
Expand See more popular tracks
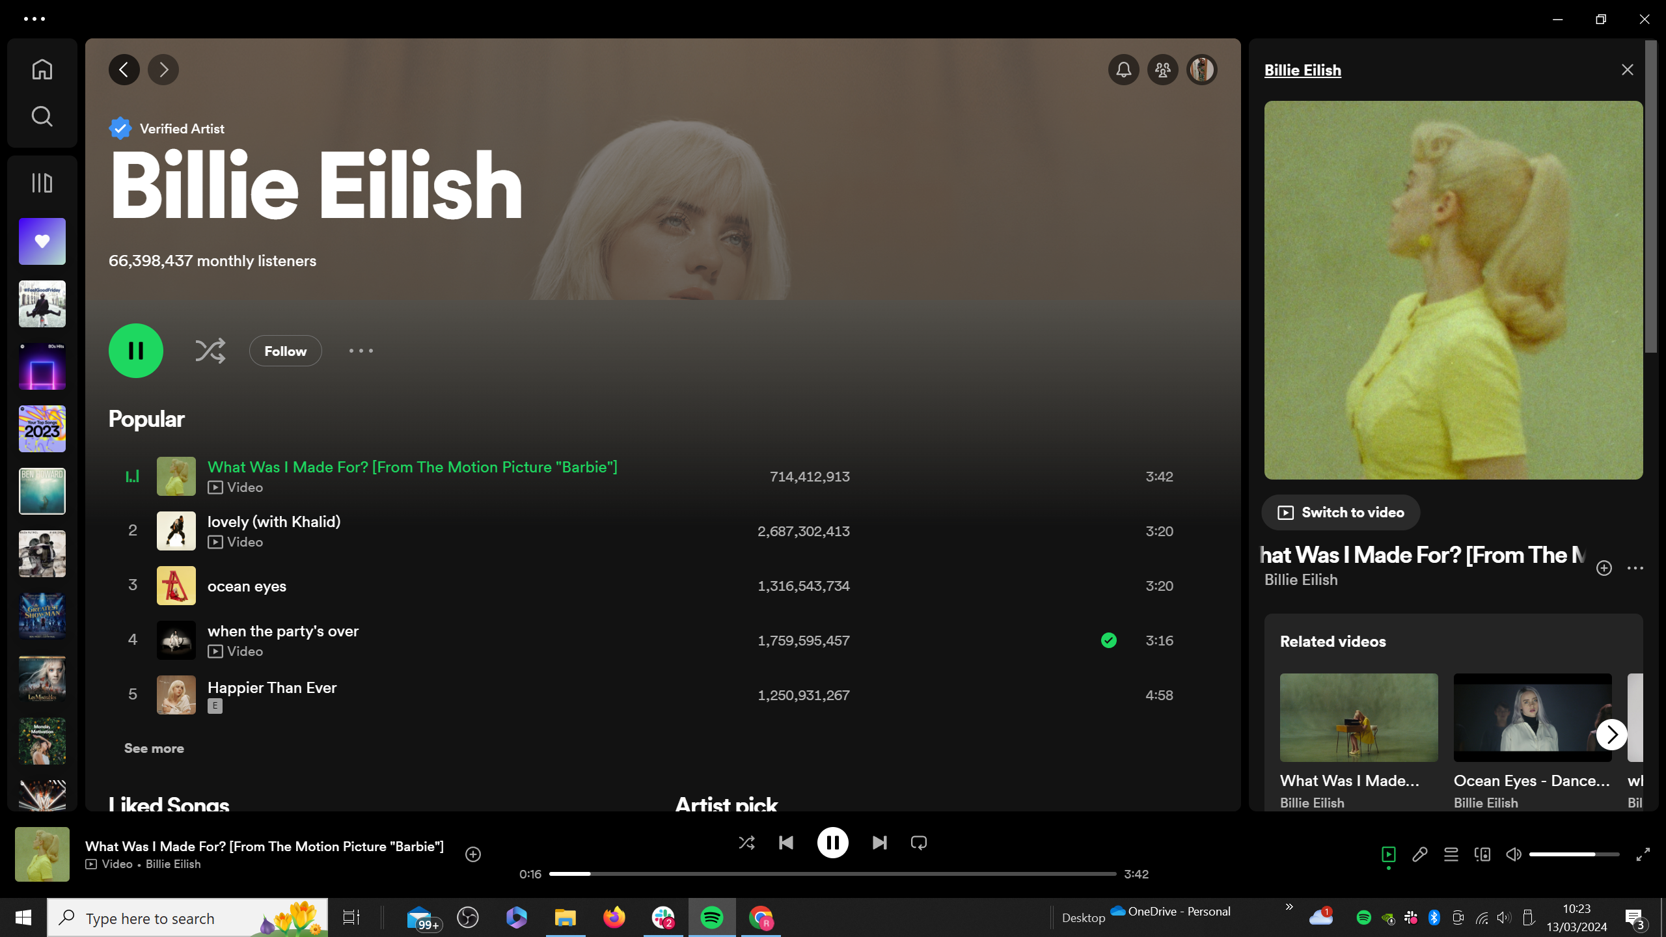[x=154, y=748]
